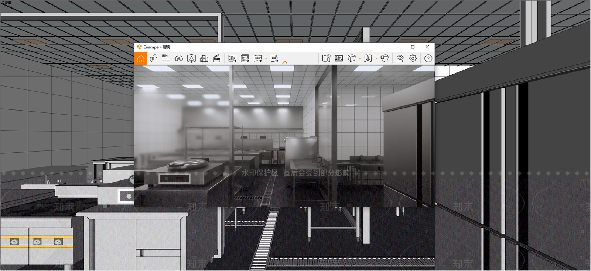Screen dimensions: 591x271
Task: Enable the VR headset mode
Action: tap(385, 58)
